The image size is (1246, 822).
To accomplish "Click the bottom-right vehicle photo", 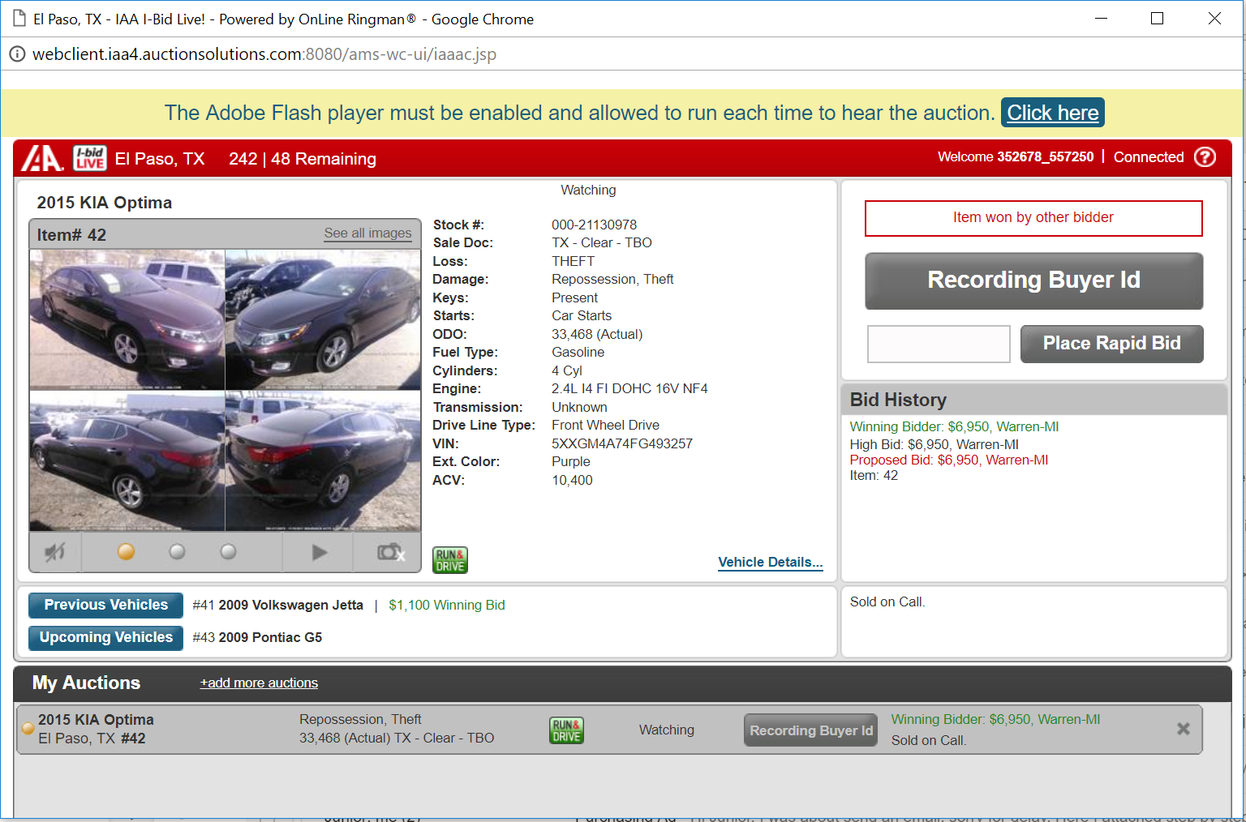I will 323,460.
